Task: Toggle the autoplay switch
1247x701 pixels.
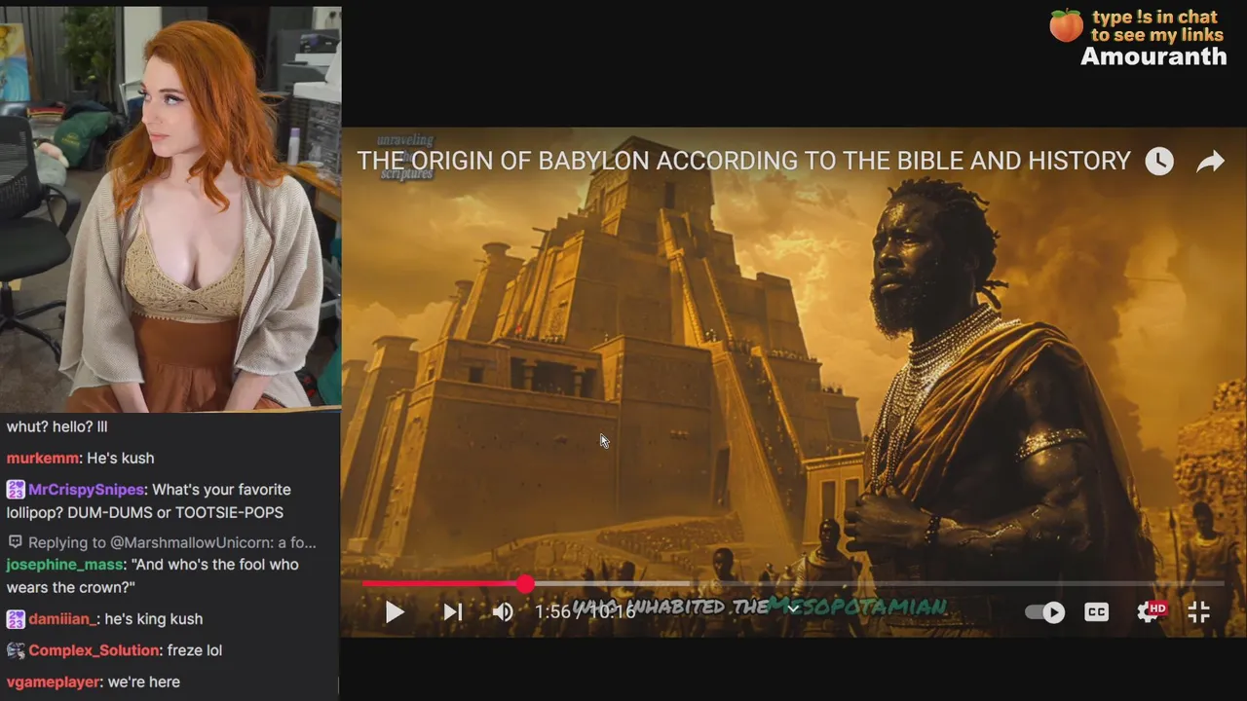Action: pos(1045,612)
